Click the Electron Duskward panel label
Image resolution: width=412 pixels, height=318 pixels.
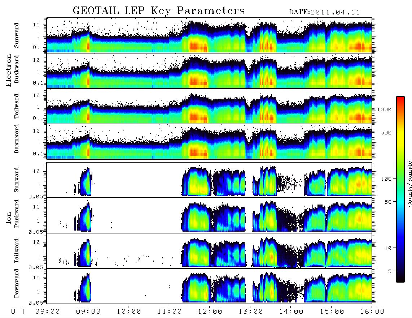[17, 69]
